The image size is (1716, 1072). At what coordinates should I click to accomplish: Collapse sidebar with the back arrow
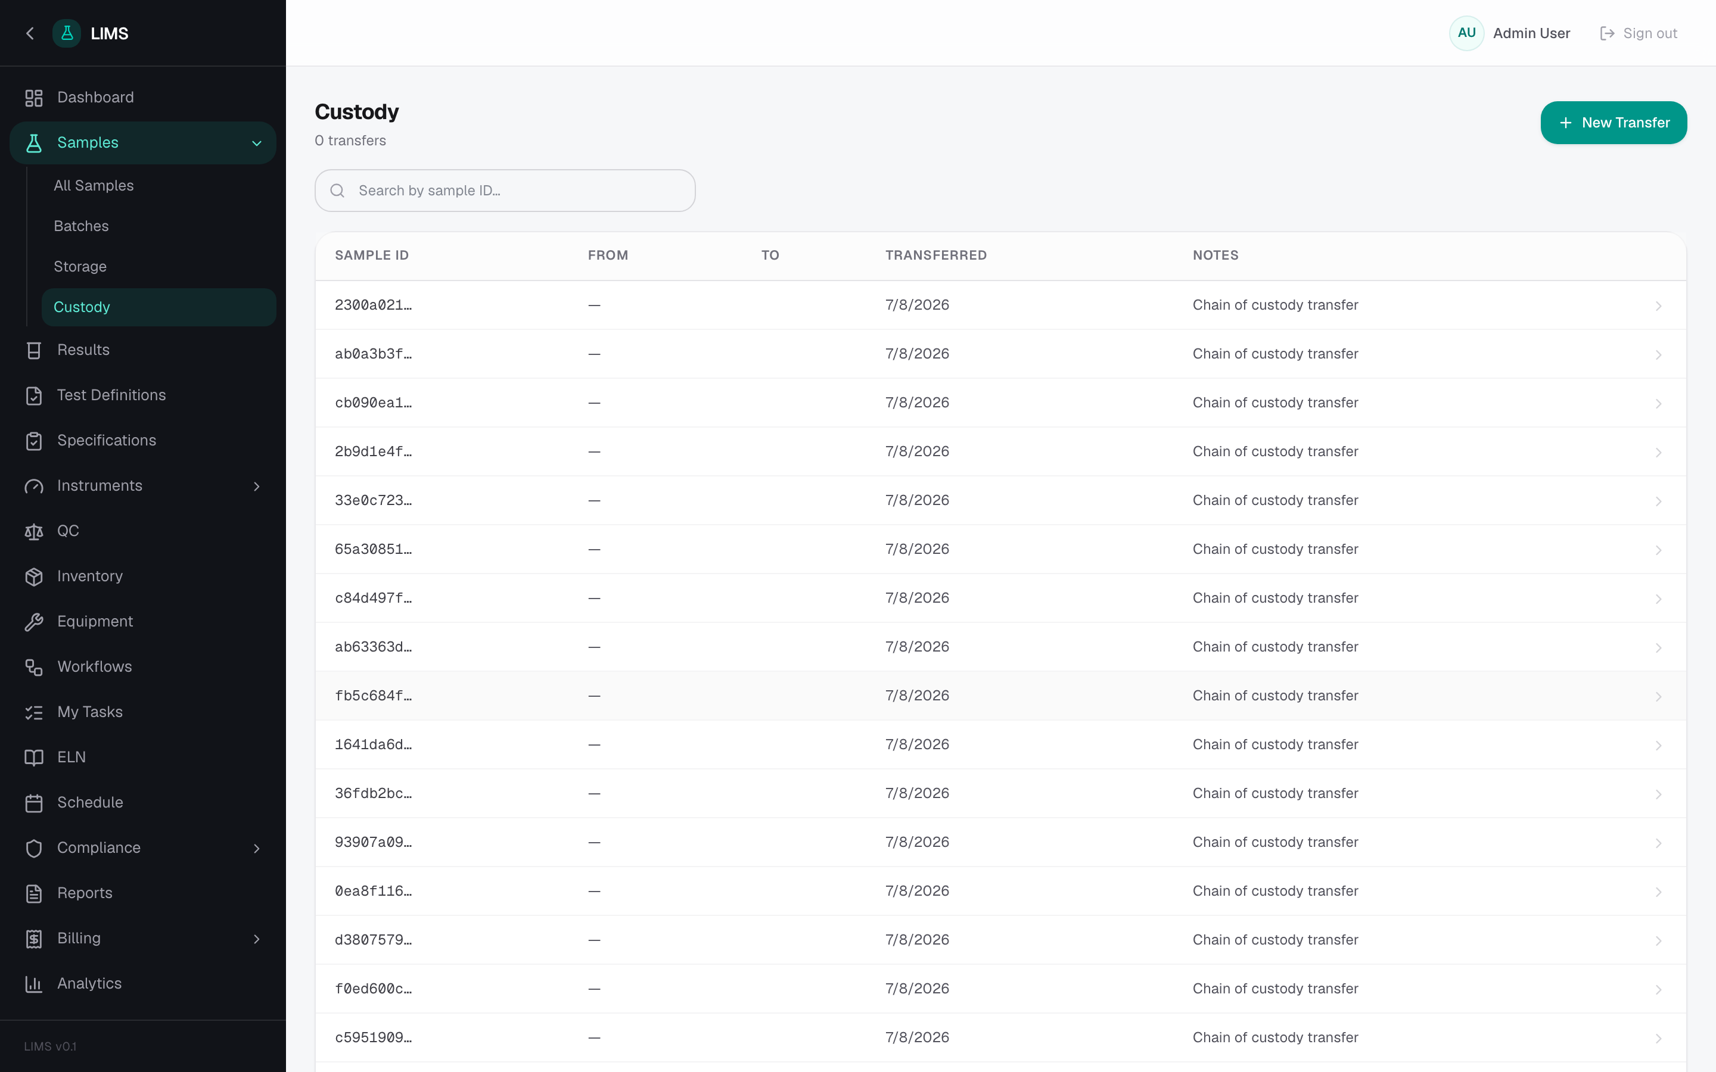tap(30, 33)
